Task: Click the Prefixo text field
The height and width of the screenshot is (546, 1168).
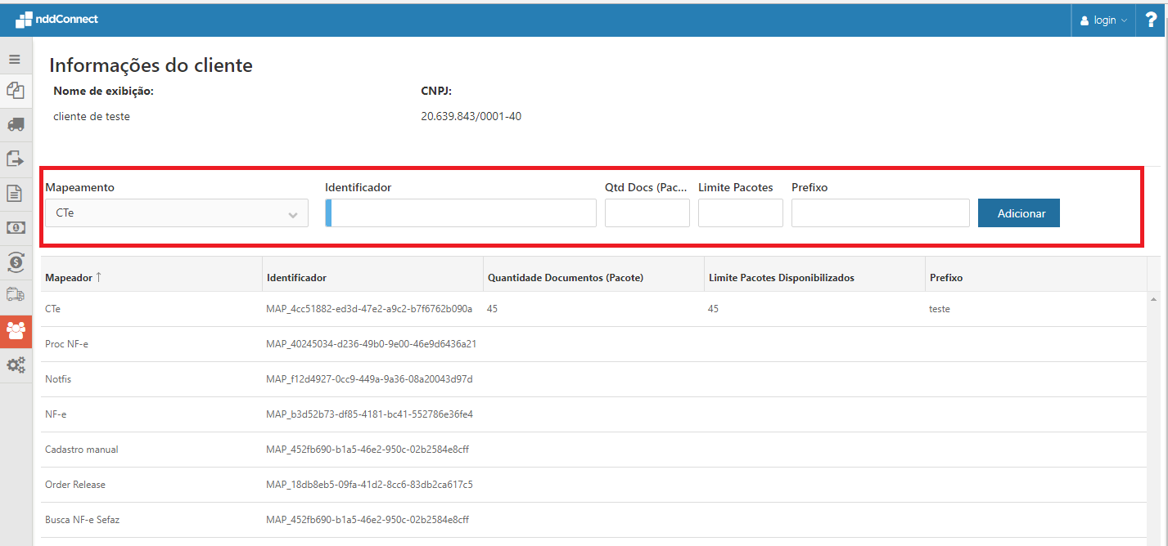Action: pos(880,213)
